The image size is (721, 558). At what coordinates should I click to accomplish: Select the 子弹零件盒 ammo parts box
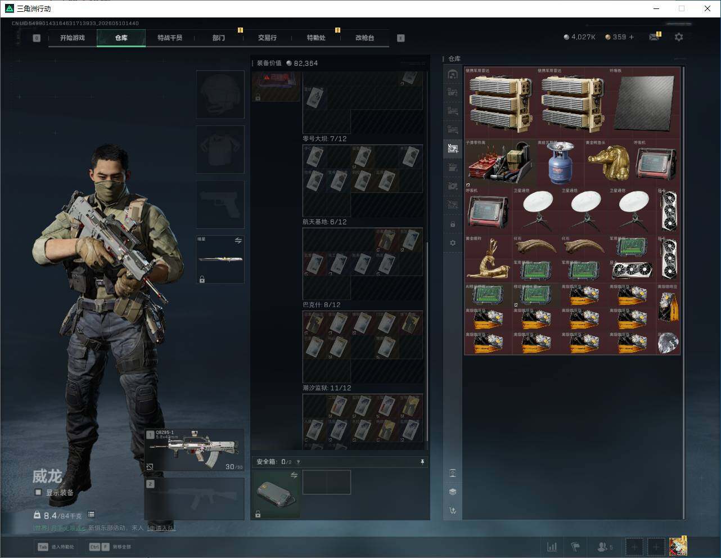click(501, 163)
